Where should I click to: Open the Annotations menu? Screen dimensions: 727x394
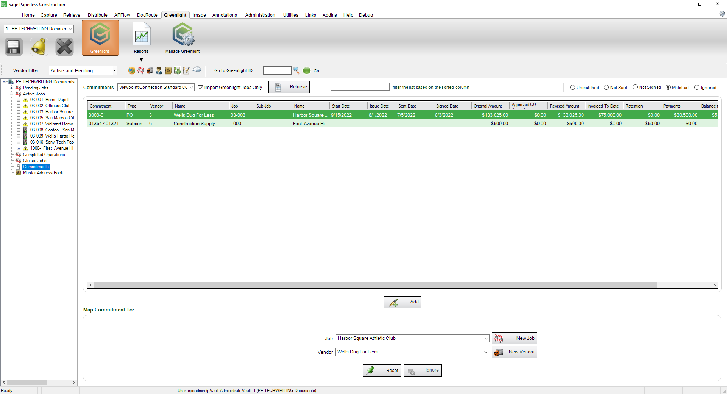(225, 15)
